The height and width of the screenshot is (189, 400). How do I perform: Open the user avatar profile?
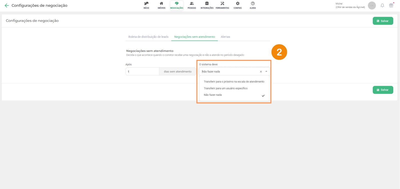(372, 5)
